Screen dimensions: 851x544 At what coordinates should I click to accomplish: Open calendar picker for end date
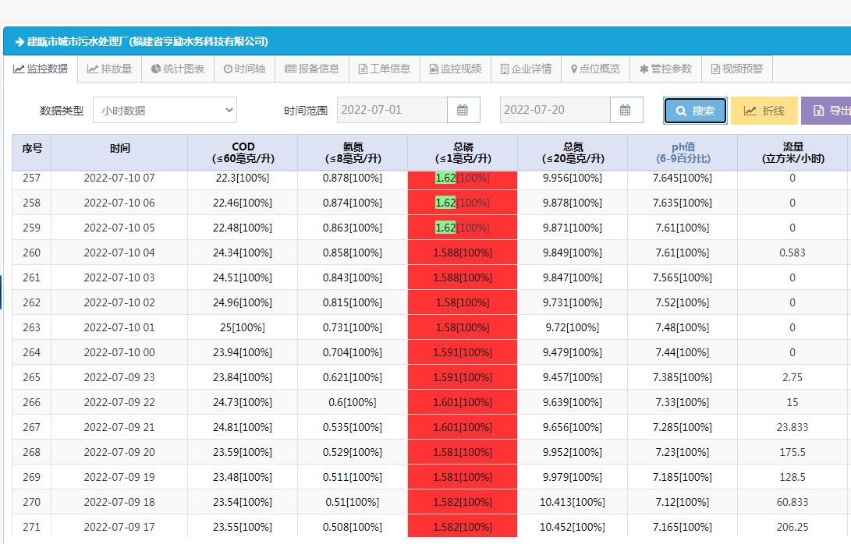pos(626,110)
